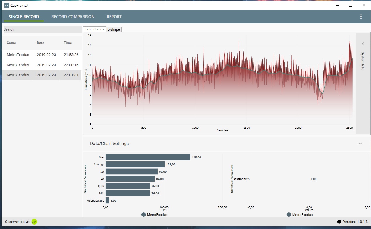Click the 5% percentile bar

pos(132,172)
